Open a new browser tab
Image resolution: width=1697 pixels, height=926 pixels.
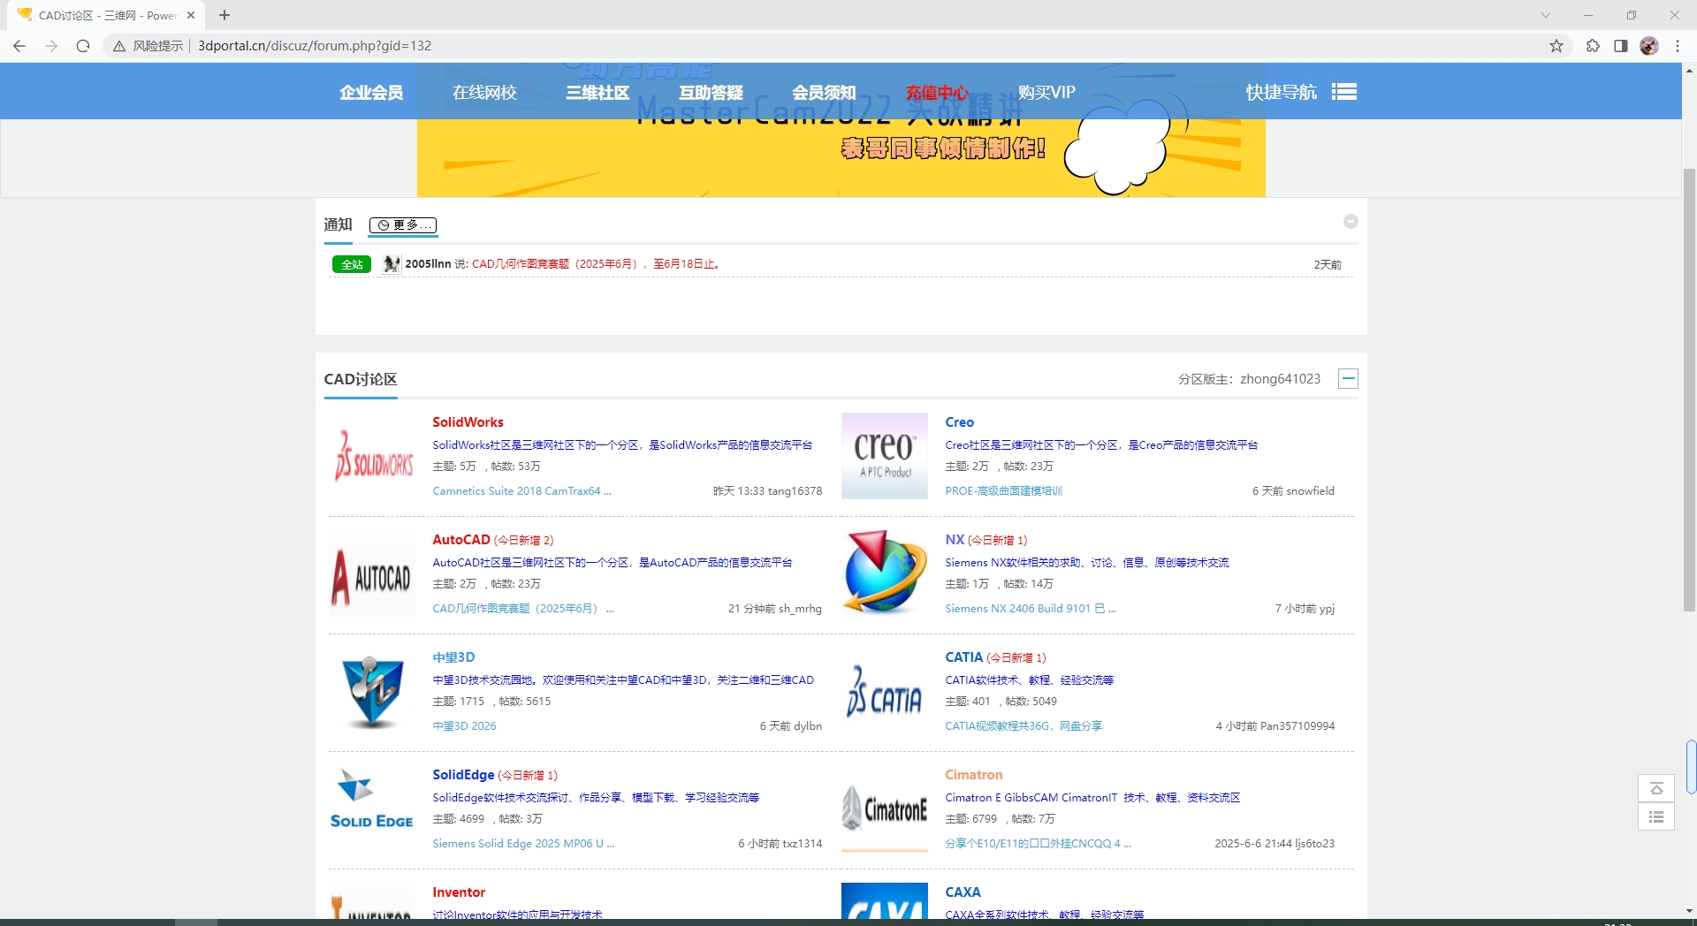[224, 15]
